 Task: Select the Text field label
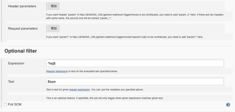[x=11, y=82]
